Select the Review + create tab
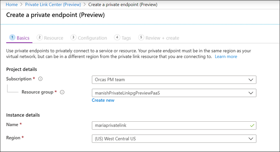Viewport: 280px width, 152px height. pos(162,38)
